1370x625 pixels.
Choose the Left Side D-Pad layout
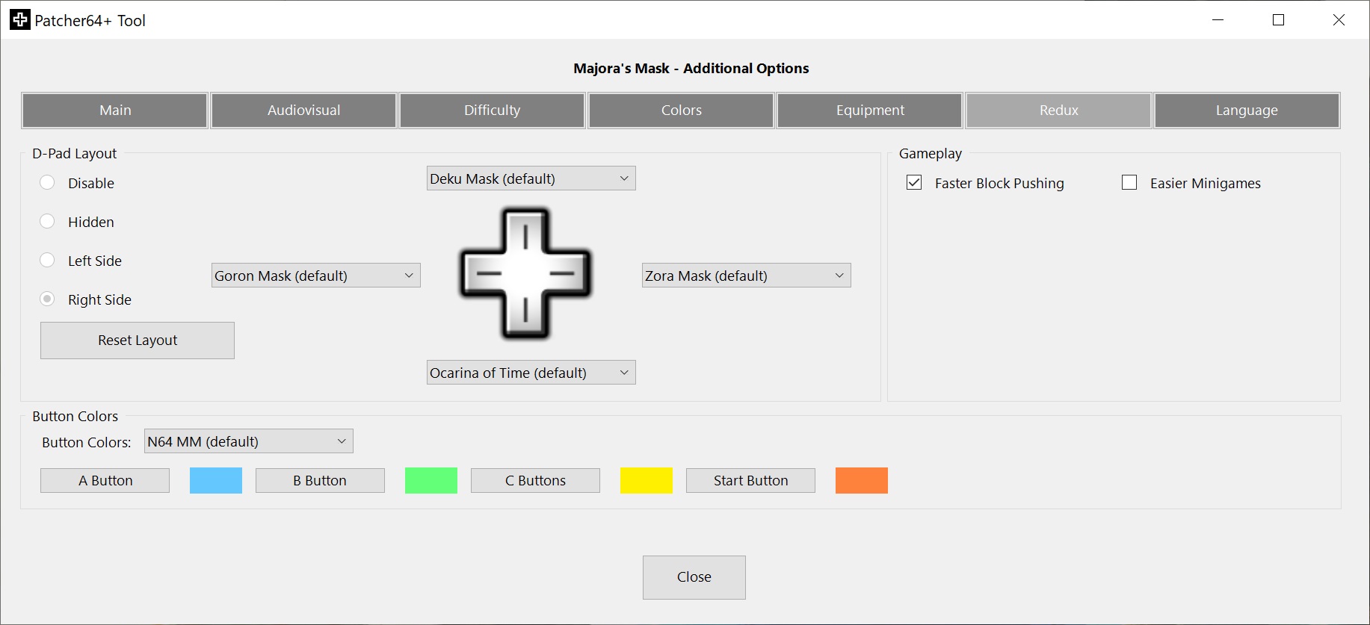47,261
